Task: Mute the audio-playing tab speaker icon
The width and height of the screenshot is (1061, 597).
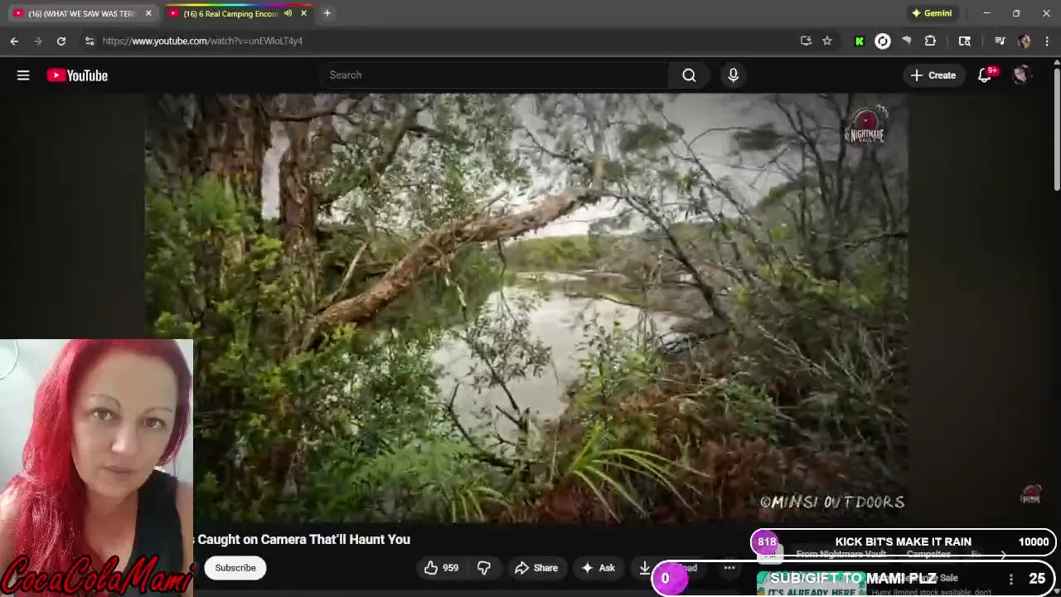Action: click(288, 13)
